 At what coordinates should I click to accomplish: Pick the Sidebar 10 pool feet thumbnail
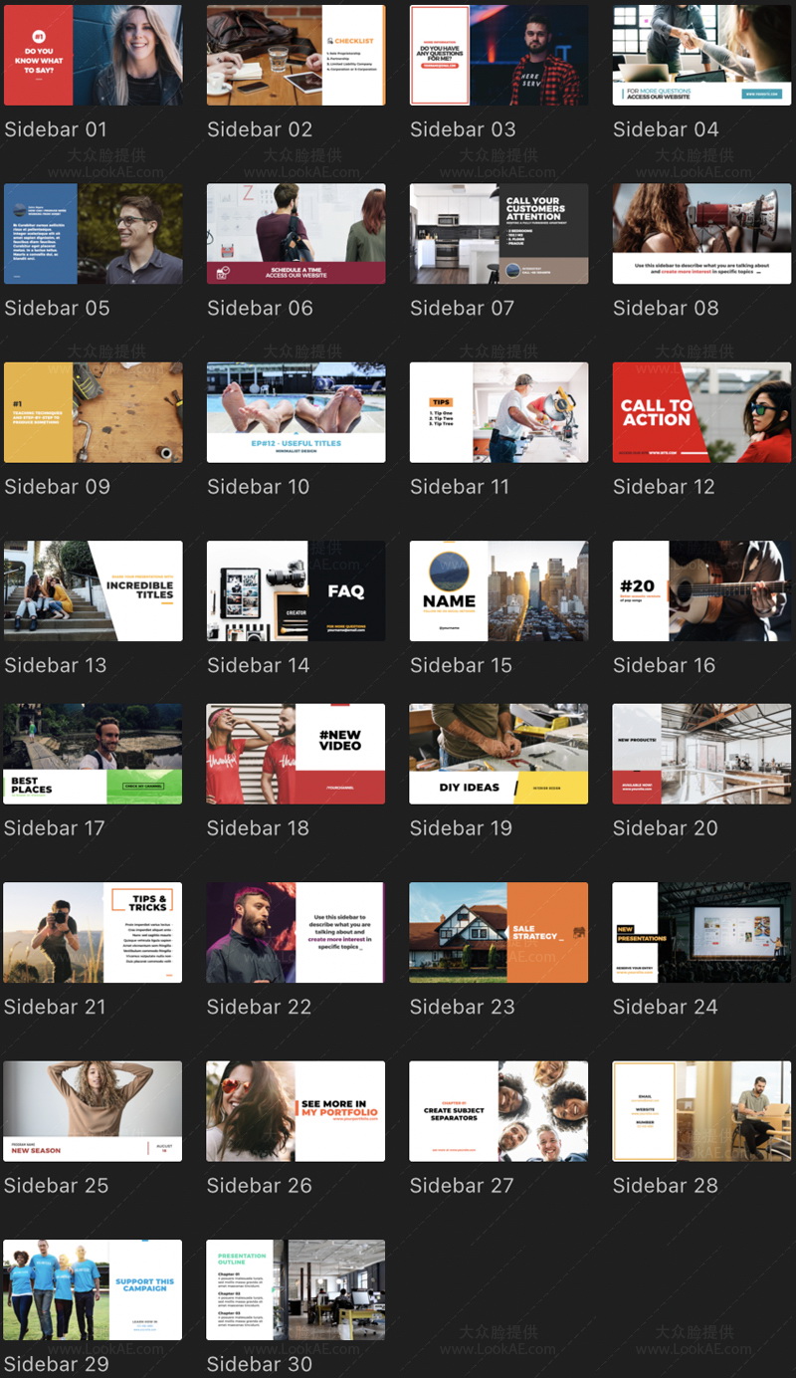tap(296, 412)
